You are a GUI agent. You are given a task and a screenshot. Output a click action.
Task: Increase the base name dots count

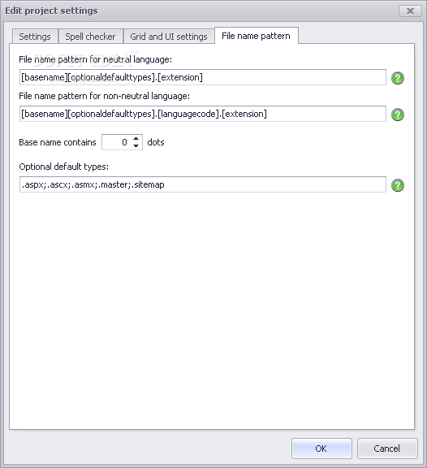(x=136, y=139)
